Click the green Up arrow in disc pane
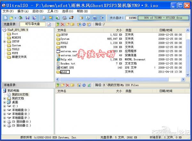The height and width of the screenshot is (141, 192). point(58,25)
